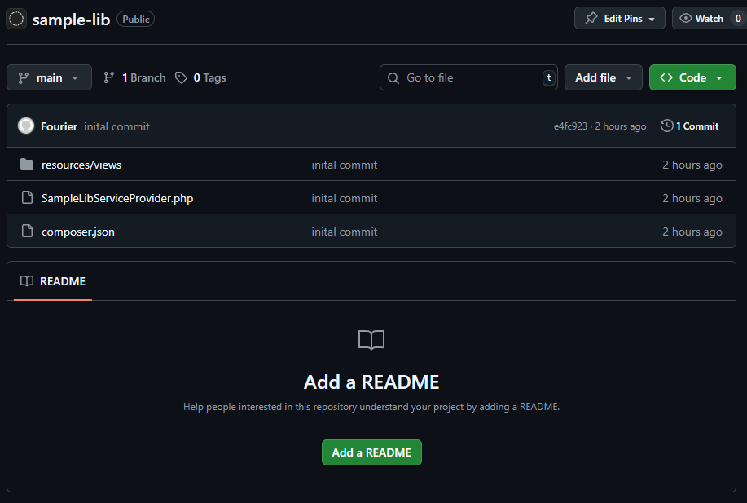Click the commit history clock icon

(666, 126)
